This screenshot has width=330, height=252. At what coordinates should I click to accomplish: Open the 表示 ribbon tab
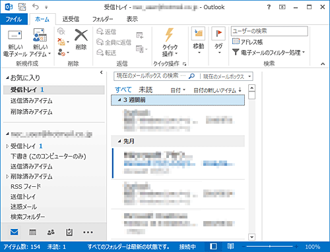pyautogui.click(x=132, y=19)
